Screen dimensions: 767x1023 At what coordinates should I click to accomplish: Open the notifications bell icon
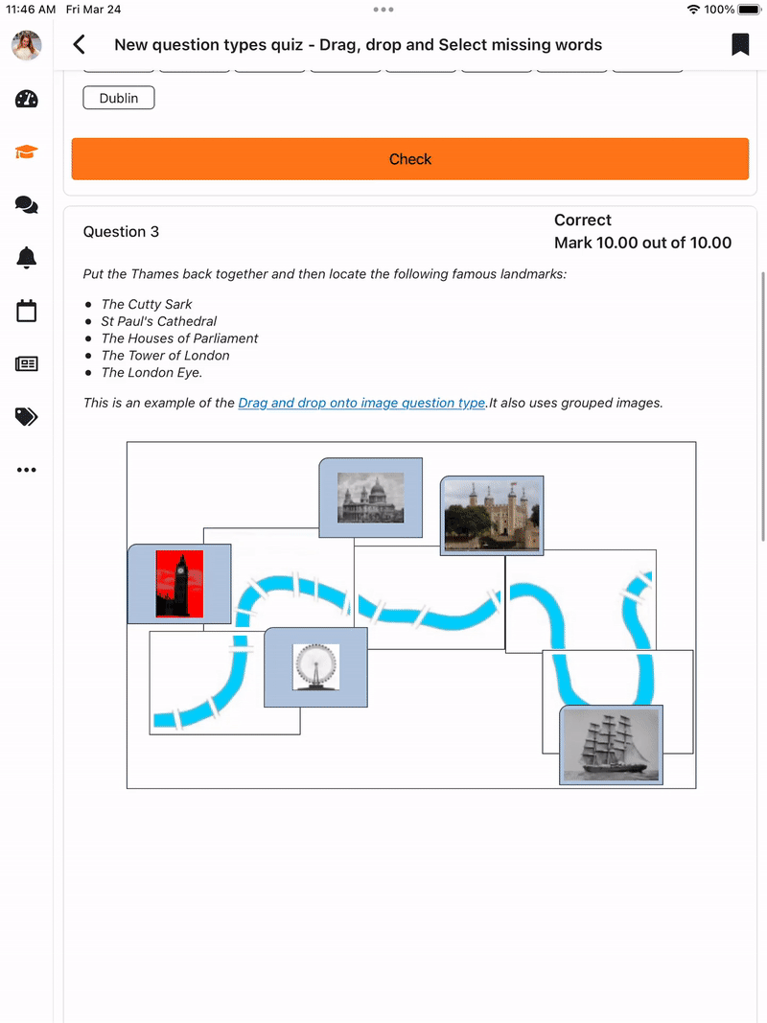pyautogui.click(x=27, y=258)
